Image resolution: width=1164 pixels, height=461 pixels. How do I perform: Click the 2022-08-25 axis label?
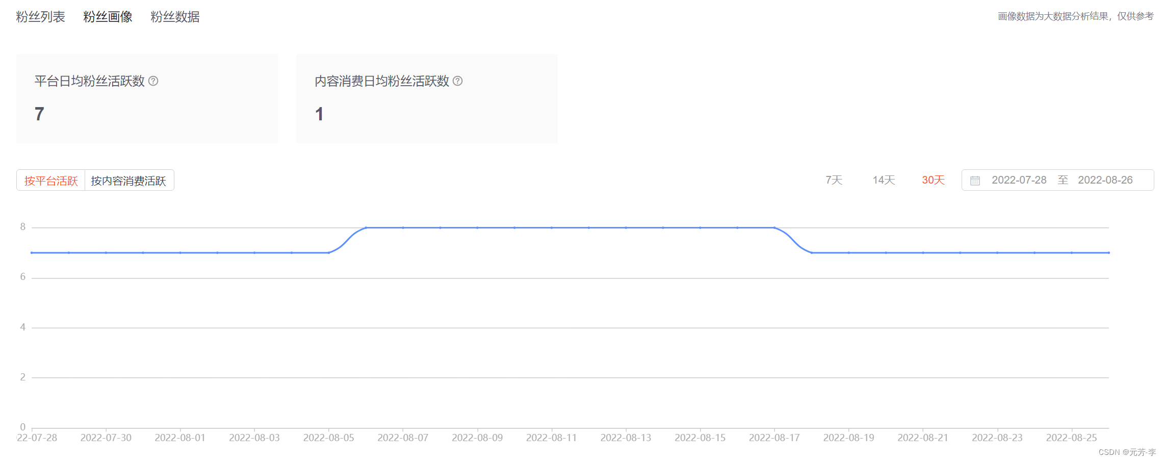click(1071, 438)
